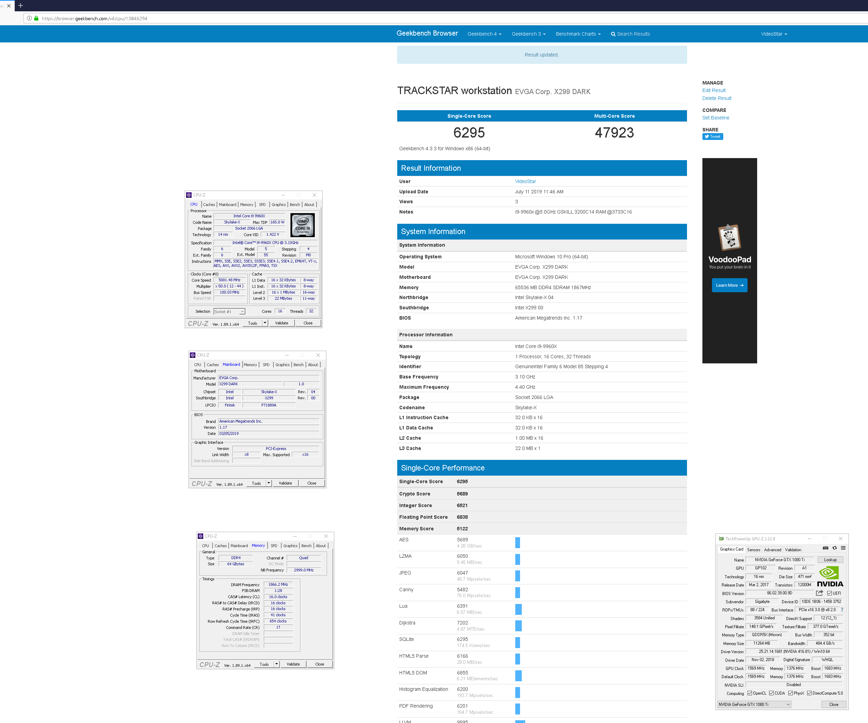Click the BIOS version export share icon
The height and width of the screenshot is (723, 868).
tap(820, 593)
